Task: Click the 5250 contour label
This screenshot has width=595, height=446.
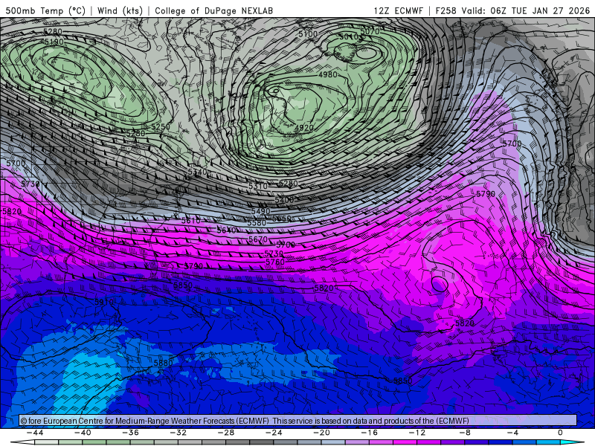Action: click(x=161, y=126)
